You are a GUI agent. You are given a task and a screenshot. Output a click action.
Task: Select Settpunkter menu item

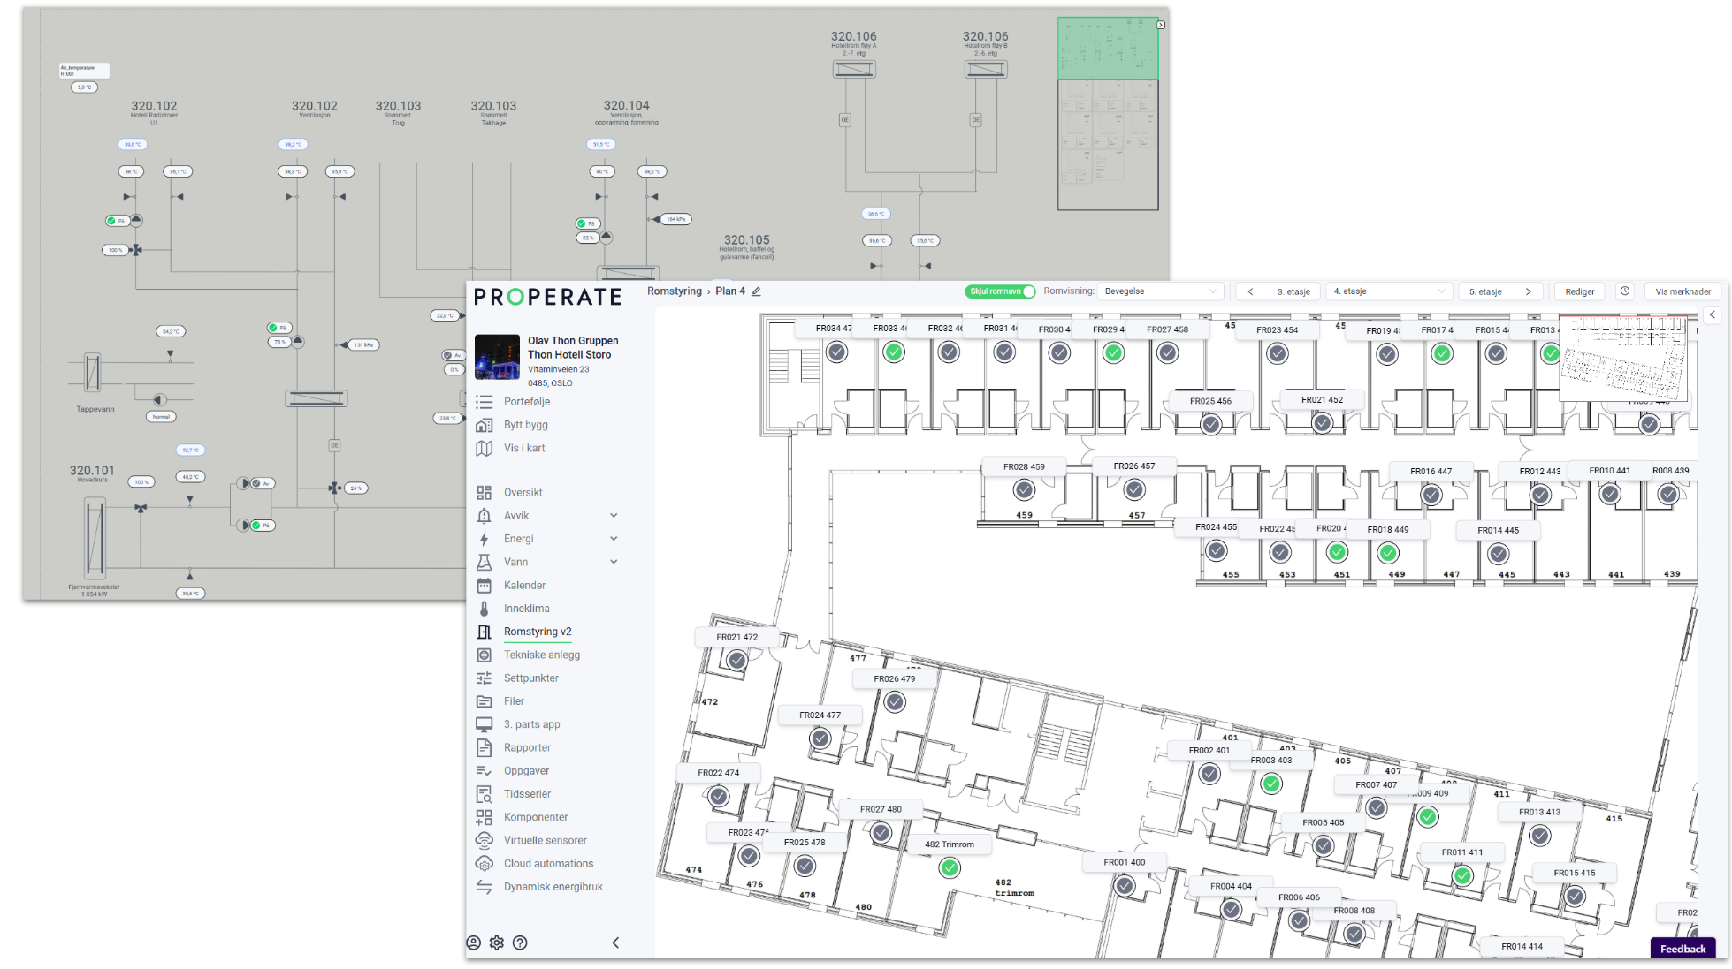click(530, 678)
